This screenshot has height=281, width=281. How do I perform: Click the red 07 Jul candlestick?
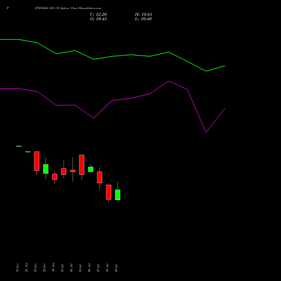click(99, 177)
